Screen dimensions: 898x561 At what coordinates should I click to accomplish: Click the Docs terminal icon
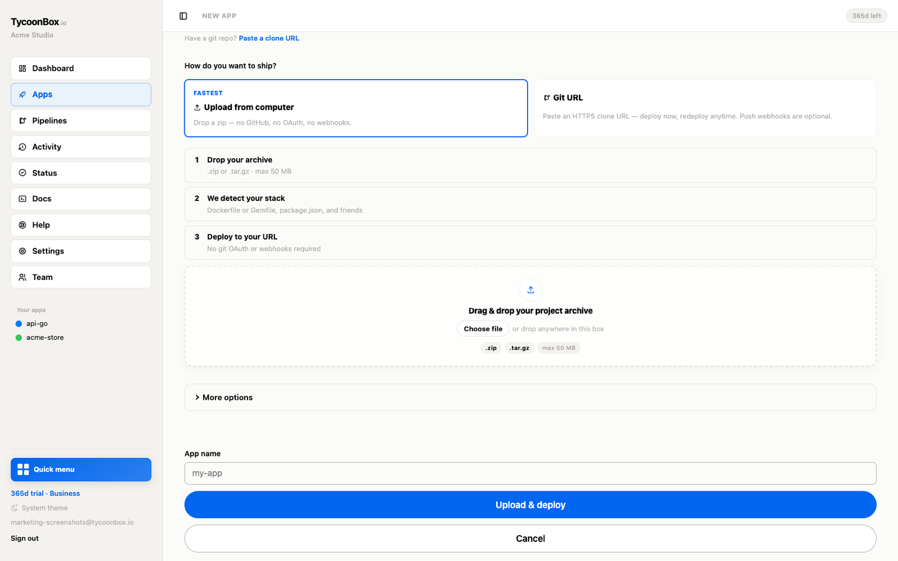pyautogui.click(x=22, y=199)
